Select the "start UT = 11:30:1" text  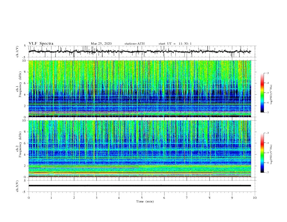pos(175,44)
